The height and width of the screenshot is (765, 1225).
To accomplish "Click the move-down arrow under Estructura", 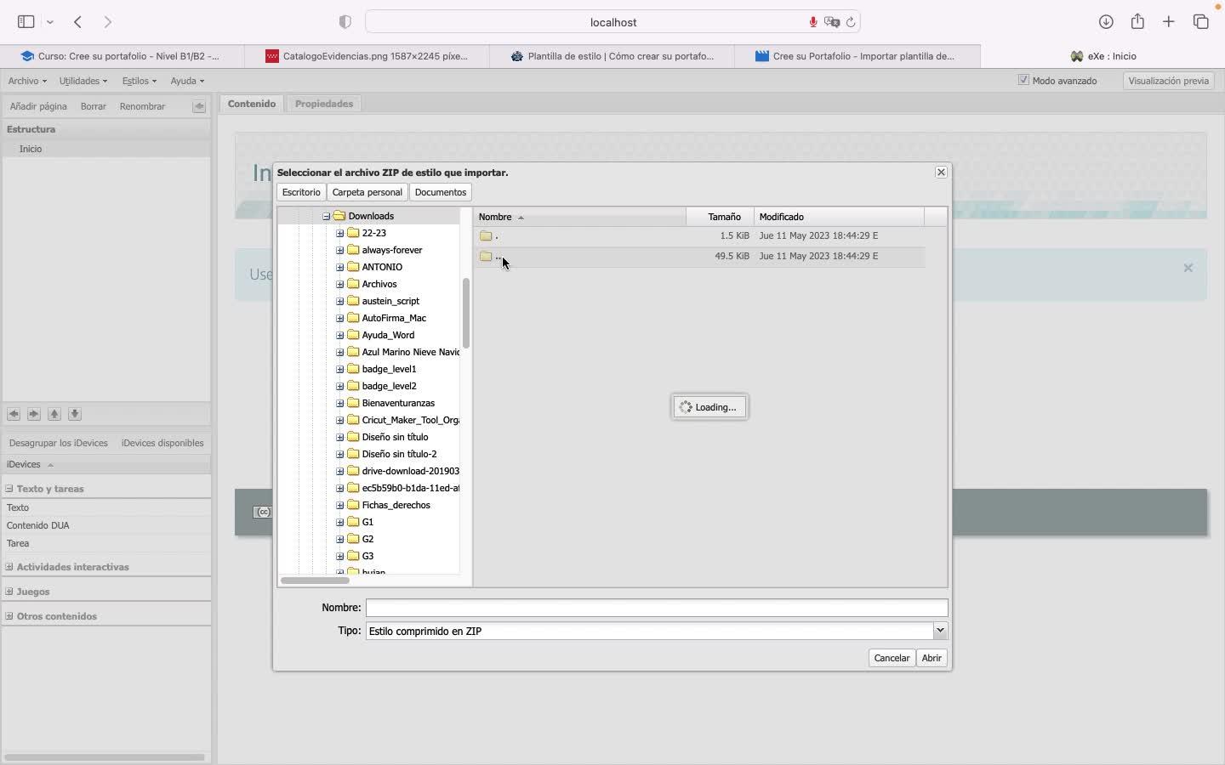I will click(75, 414).
